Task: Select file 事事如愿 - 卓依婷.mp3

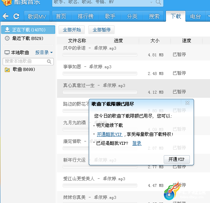Action: tap(87, 67)
